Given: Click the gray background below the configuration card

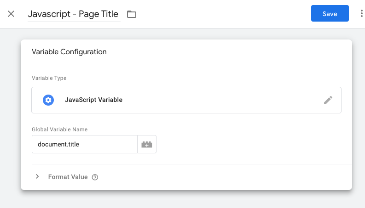Looking at the screenshot, I should click(x=184, y=200).
